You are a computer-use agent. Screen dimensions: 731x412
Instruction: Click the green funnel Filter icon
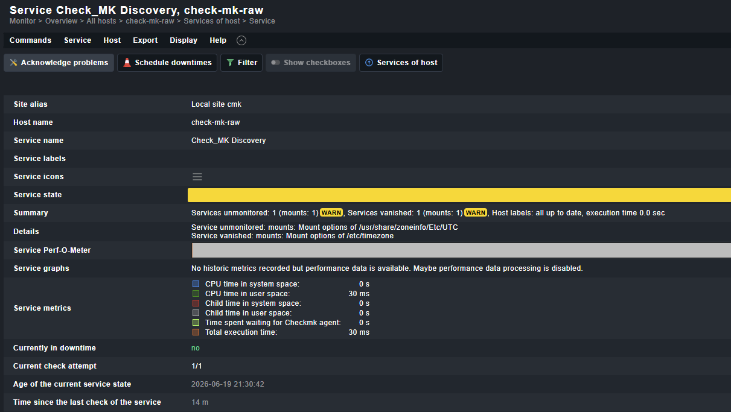point(230,63)
